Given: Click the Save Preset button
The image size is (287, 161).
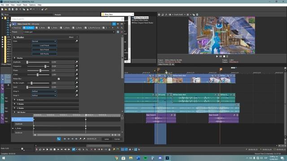Looking at the screenshot, I should click(44, 50).
